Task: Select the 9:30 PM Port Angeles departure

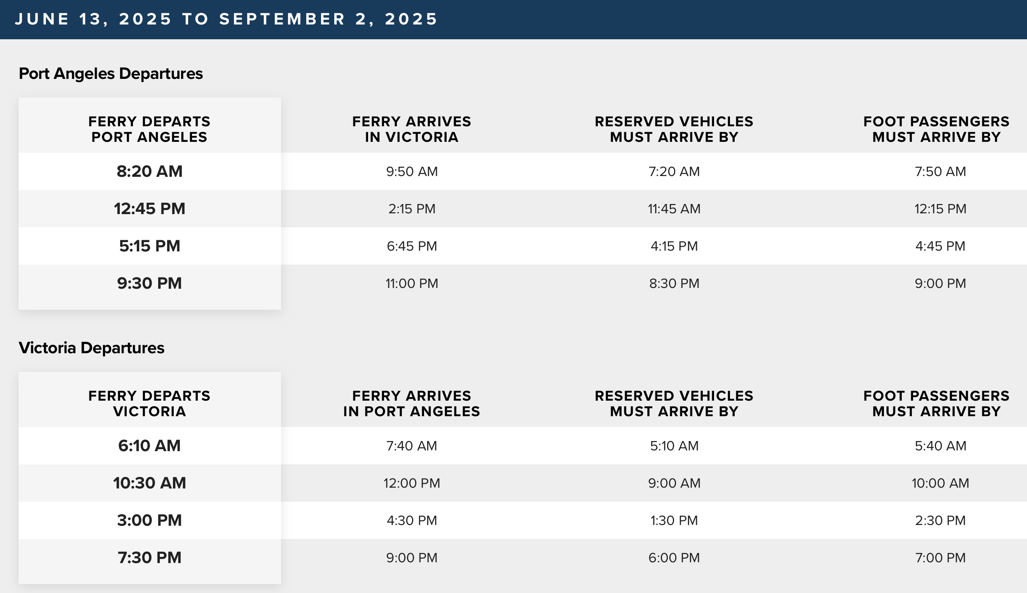Action: coord(150,283)
